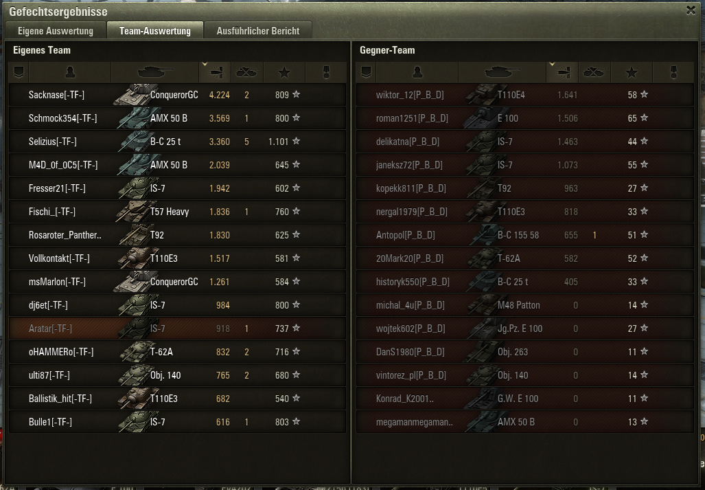Select enemy player row wiktor_12[P_B_D]
This screenshot has width=705, height=490.
524,95
